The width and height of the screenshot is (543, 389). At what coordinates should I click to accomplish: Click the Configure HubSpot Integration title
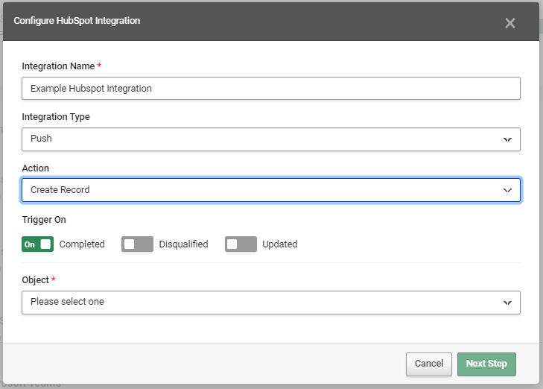[77, 21]
